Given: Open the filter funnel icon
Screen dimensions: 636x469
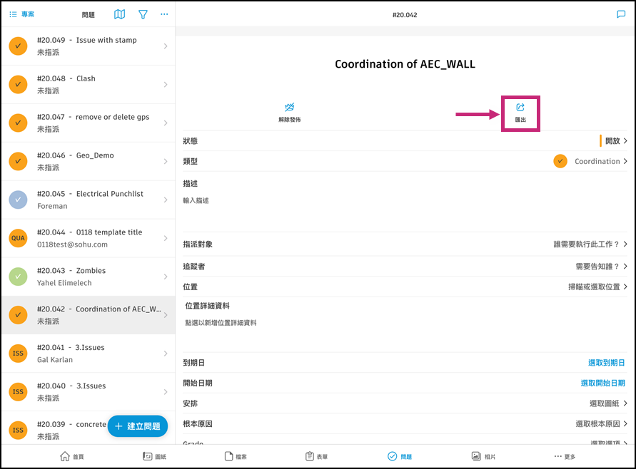Looking at the screenshot, I should (143, 14).
